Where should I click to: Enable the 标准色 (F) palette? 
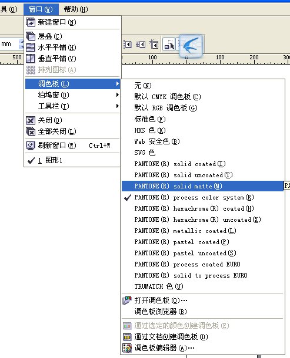pyautogui.click(x=202, y=119)
